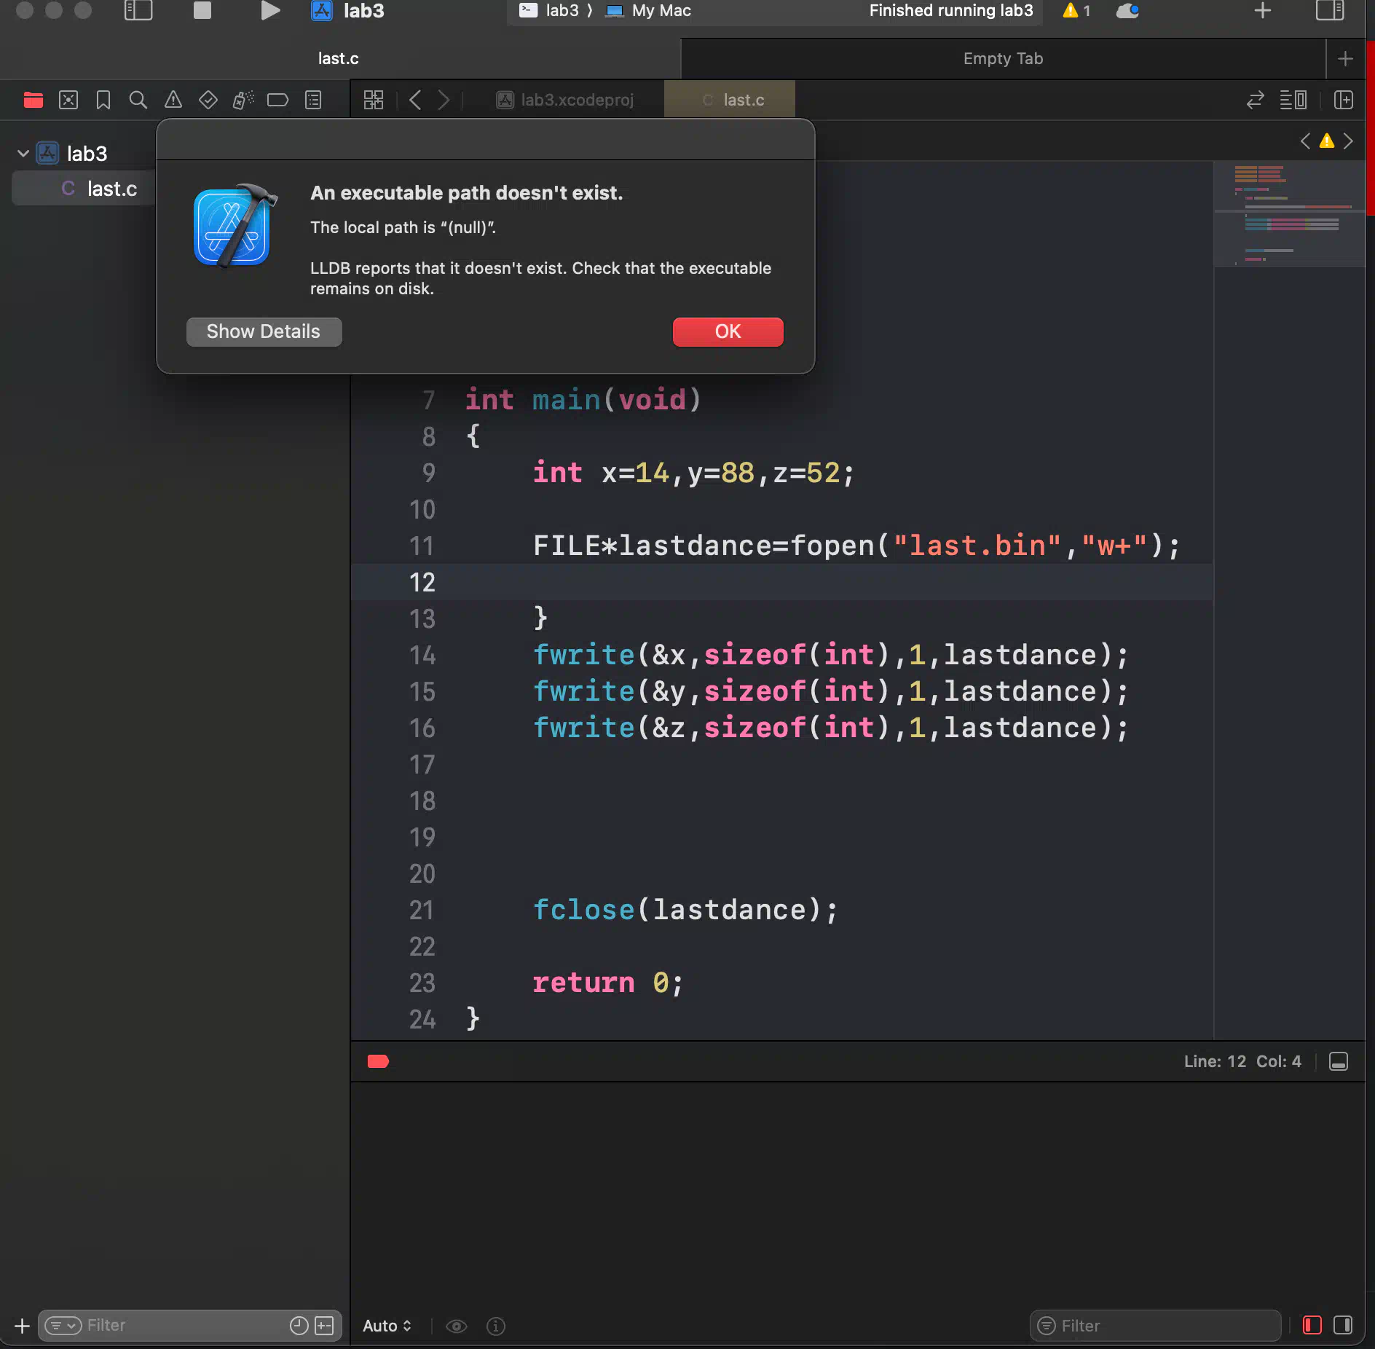Screen dimensions: 1375x1349
Task: Add an editor split on the right
Action: pyautogui.click(x=1344, y=100)
